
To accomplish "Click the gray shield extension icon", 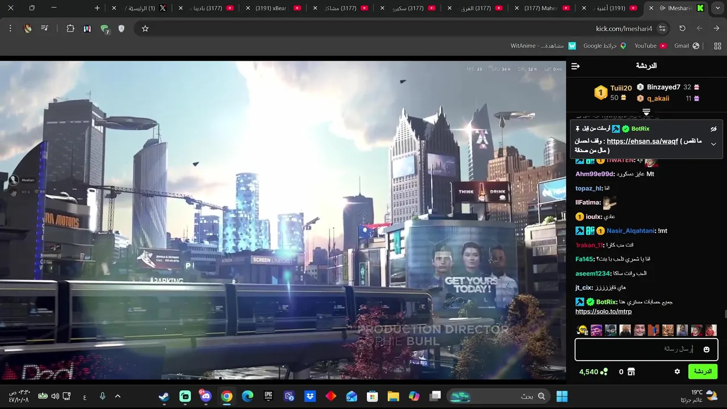I will (122, 28).
